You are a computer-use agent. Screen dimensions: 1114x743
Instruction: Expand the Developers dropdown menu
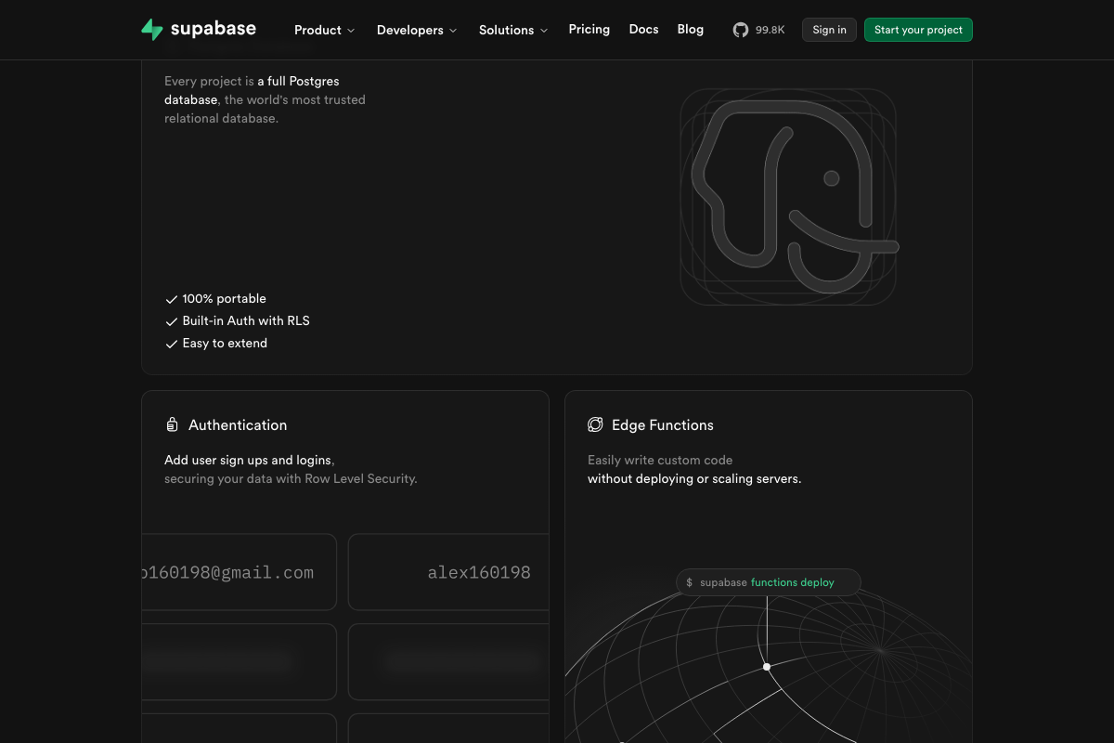click(x=417, y=30)
